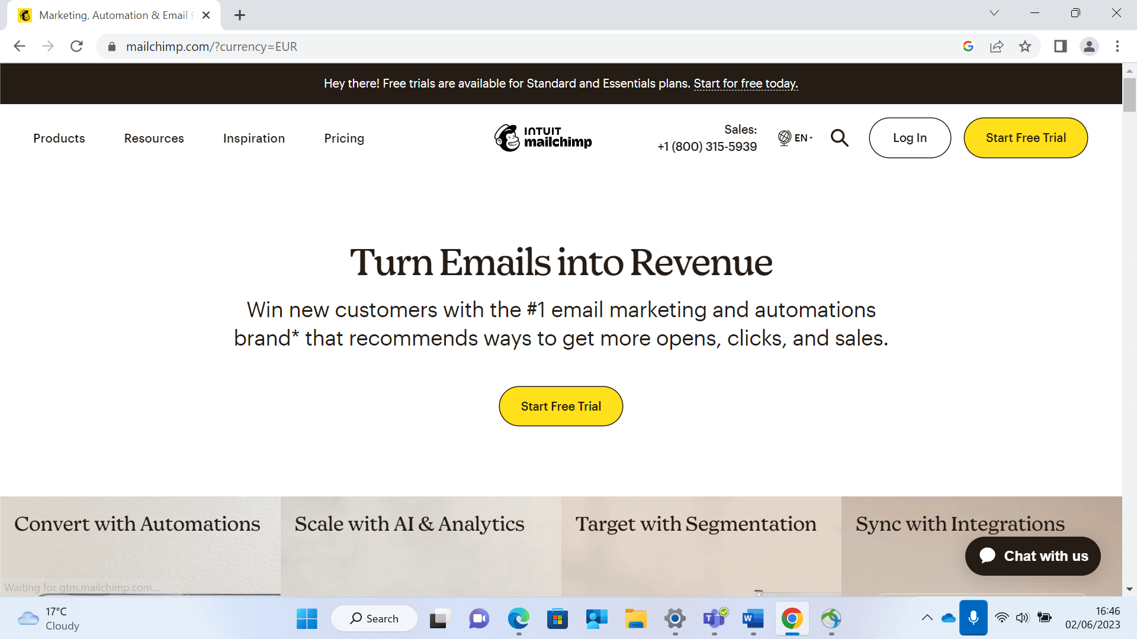Click the globe language icon
Screen dimensions: 1137x639
[x=784, y=138]
